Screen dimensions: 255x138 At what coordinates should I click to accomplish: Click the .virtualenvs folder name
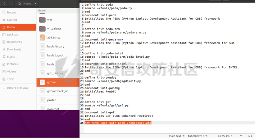(54, 29)
